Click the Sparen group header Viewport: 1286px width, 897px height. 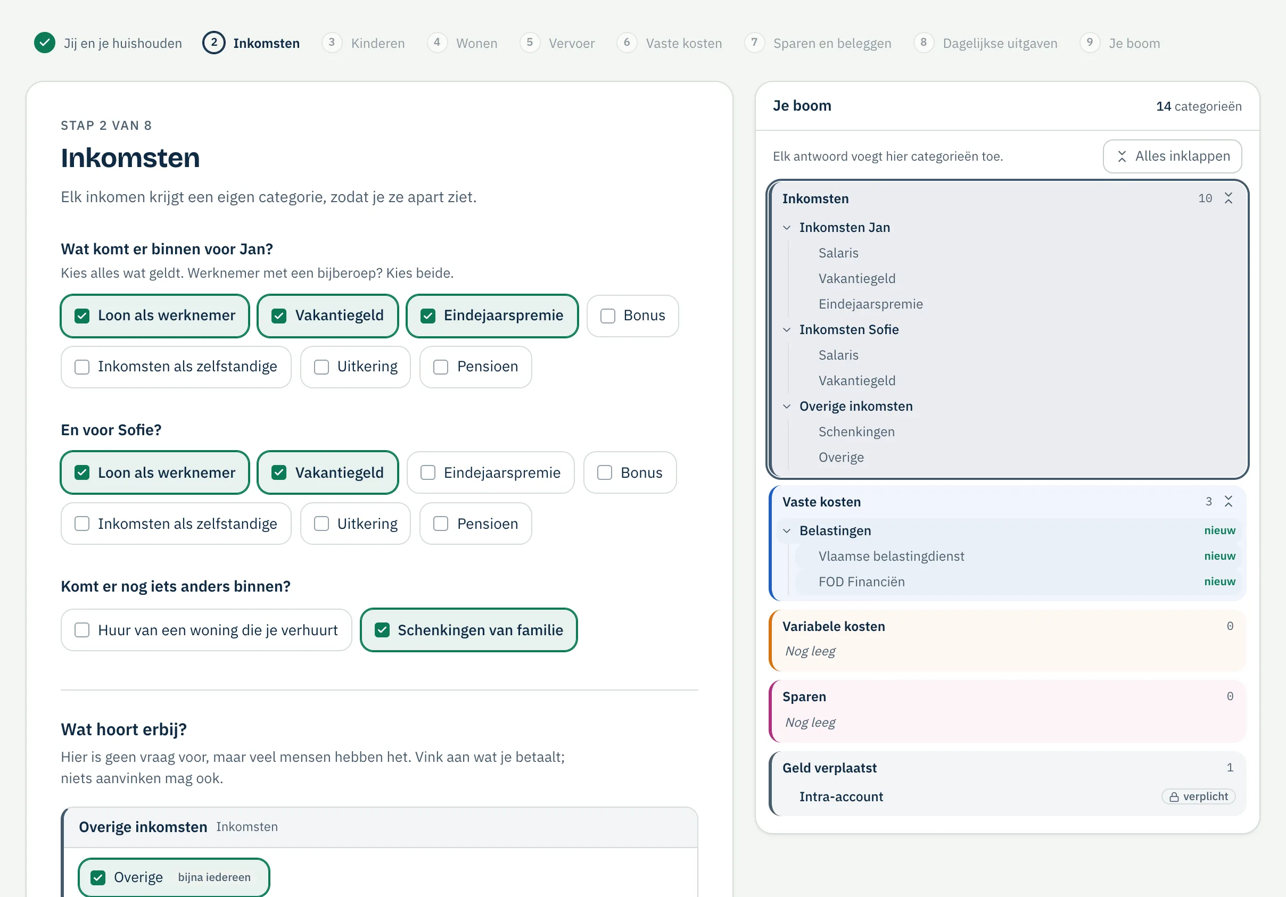1007,696
